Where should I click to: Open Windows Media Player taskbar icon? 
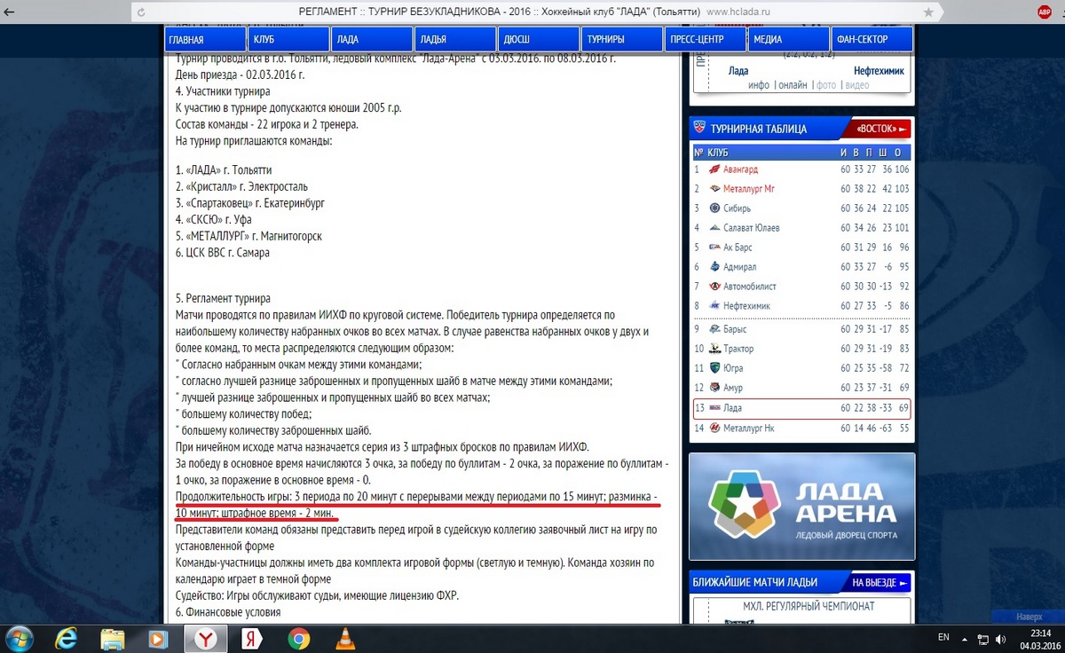click(158, 638)
